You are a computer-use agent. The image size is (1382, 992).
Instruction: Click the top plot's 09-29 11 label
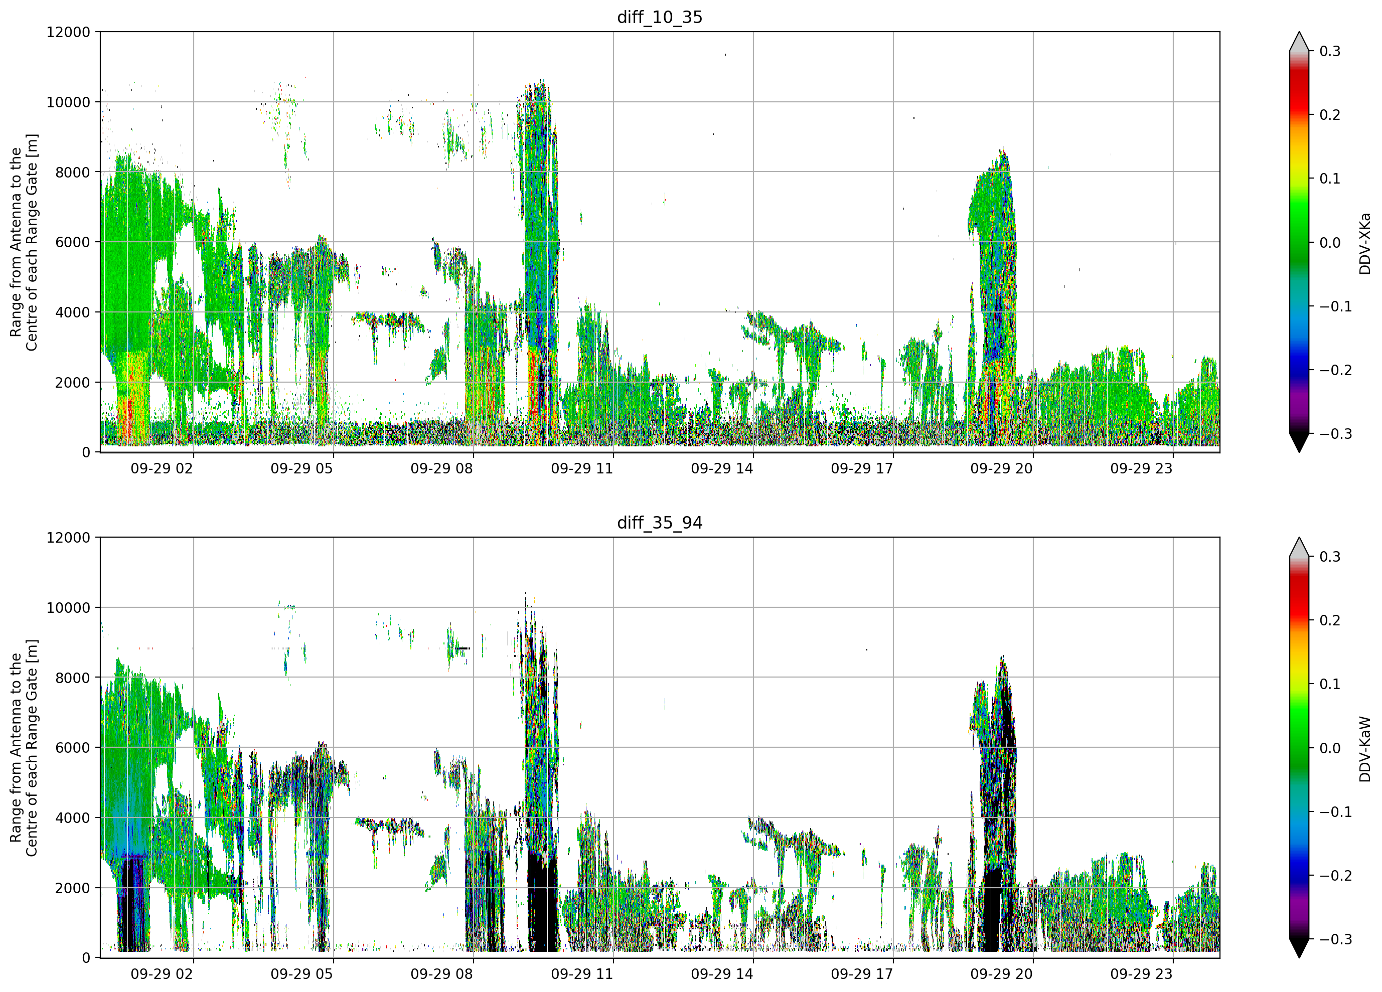click(582, 468)
